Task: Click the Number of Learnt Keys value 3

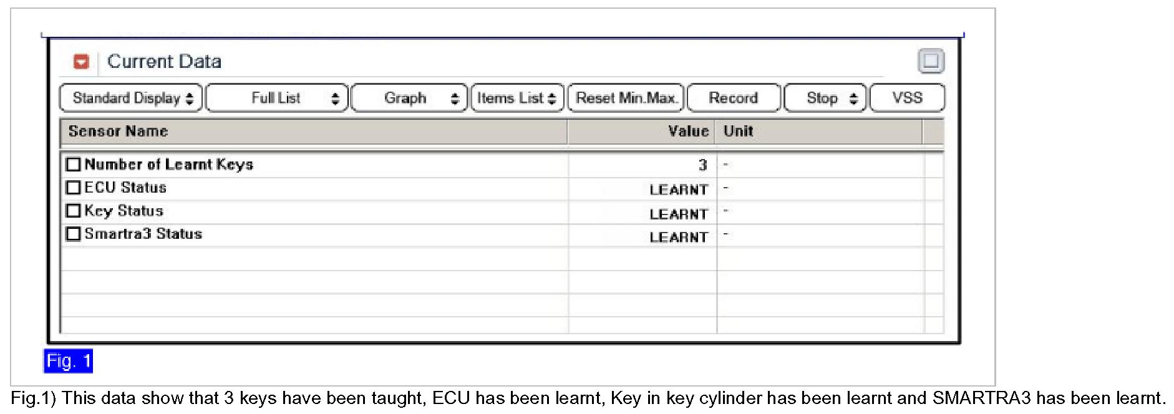Action: 702,165
